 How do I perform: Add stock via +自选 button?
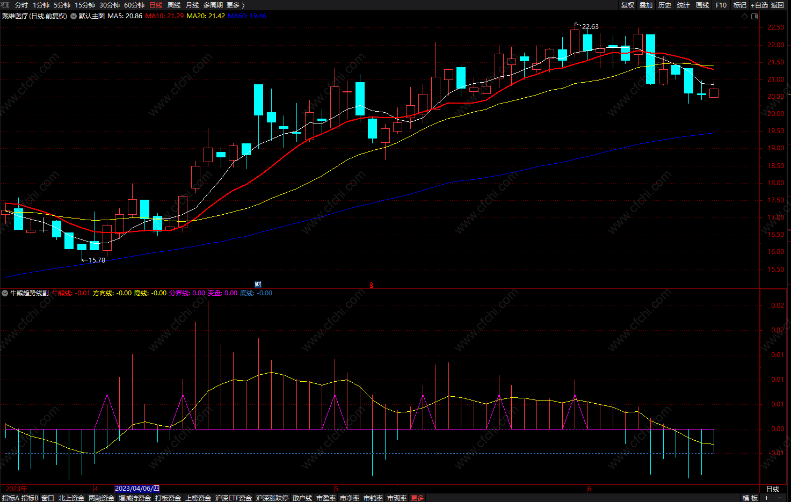click(x=759, y=5)
